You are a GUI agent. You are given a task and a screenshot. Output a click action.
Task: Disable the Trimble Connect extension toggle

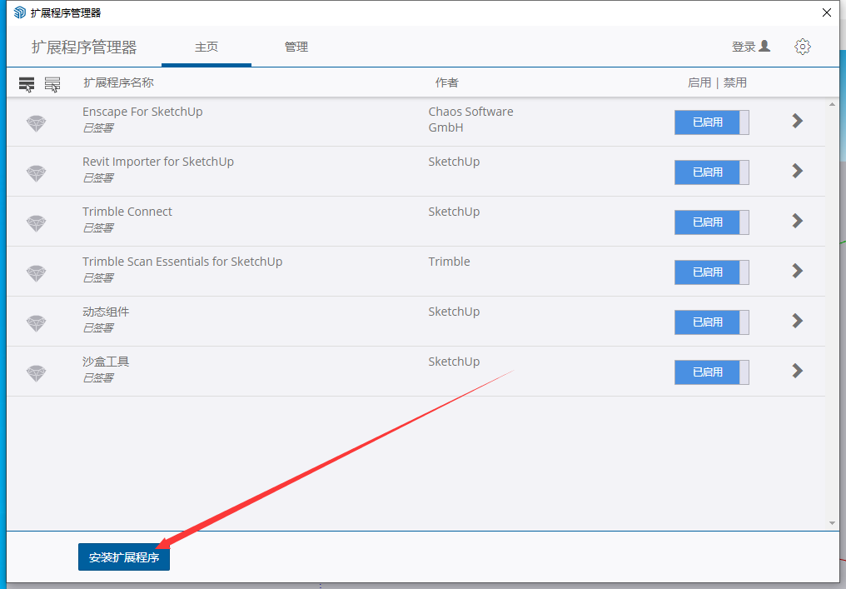(x=712, y=222)
